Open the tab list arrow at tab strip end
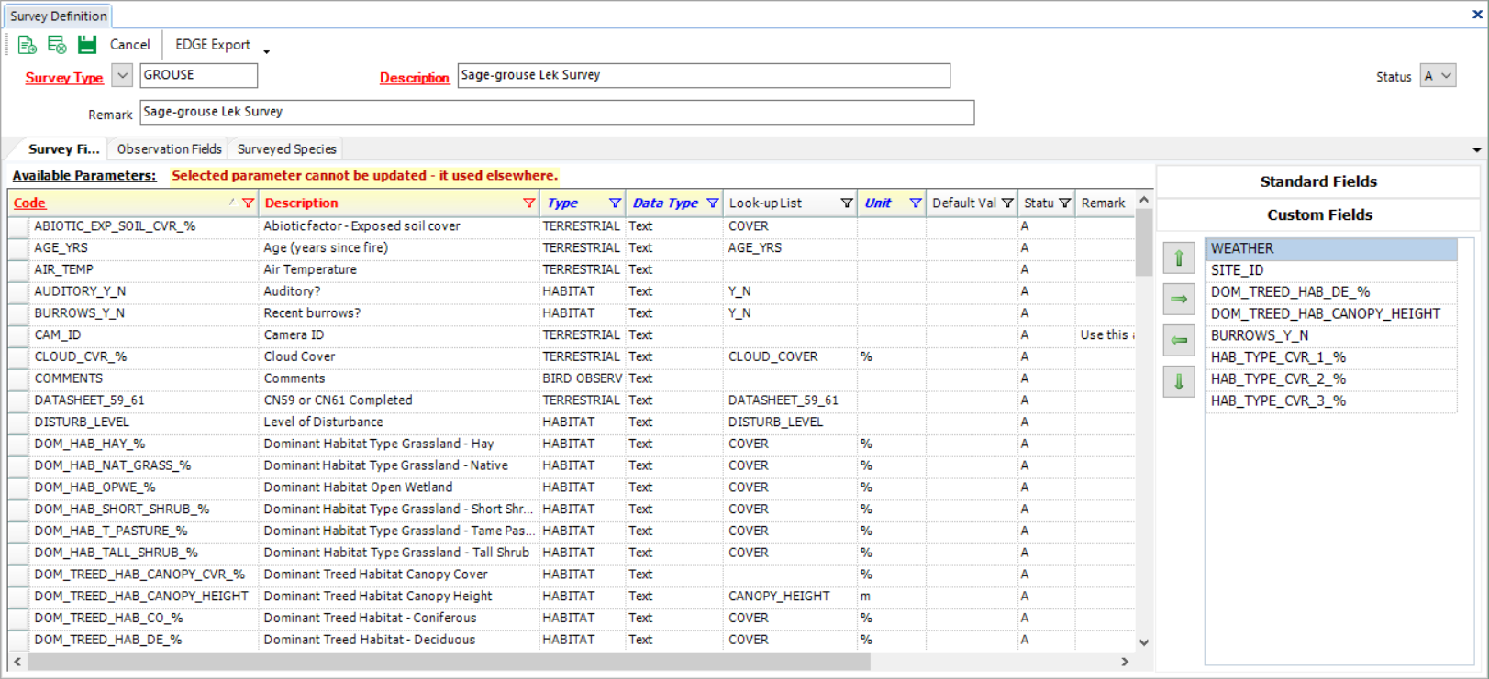 (x=1476, y=149)
